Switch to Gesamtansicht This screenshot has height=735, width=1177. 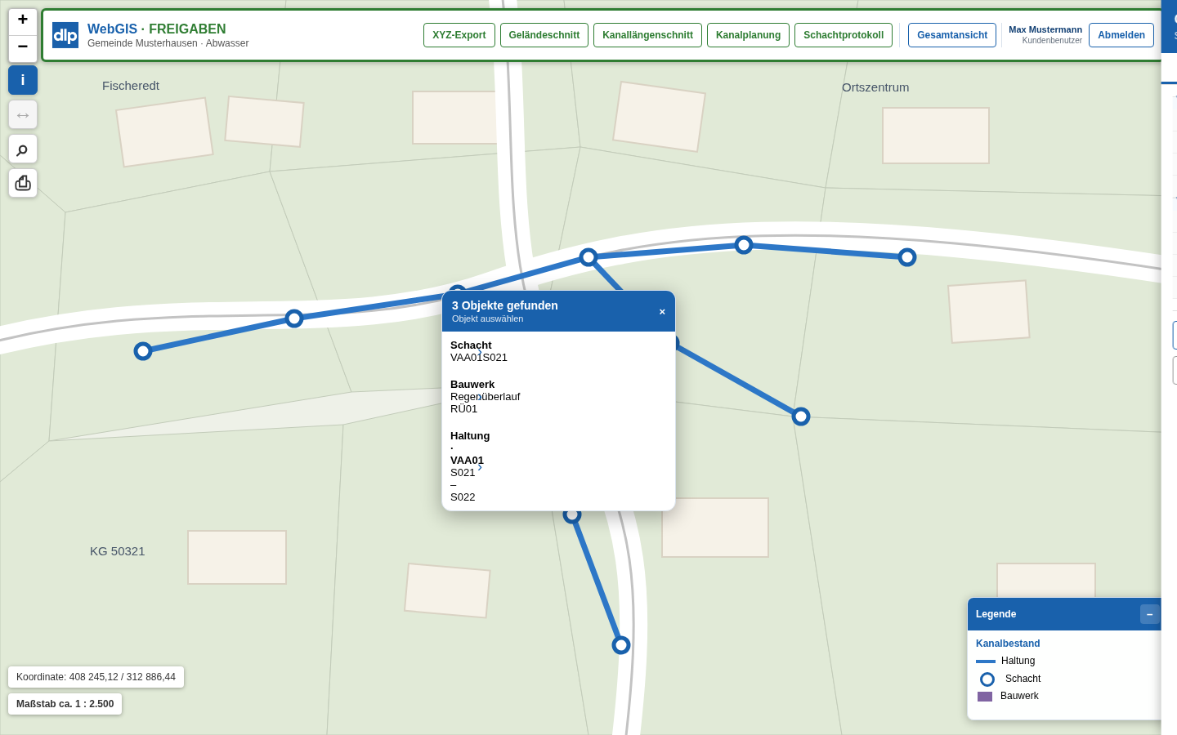(x=952, y=35)
